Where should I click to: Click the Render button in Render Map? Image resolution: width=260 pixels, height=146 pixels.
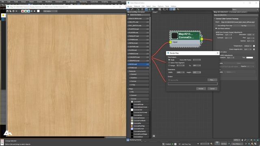pyautogui.click(x=201, y=89)
